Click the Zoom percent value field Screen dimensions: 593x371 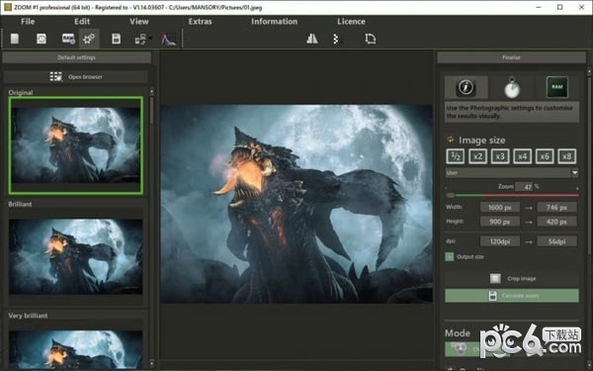[x=525, y=186]
